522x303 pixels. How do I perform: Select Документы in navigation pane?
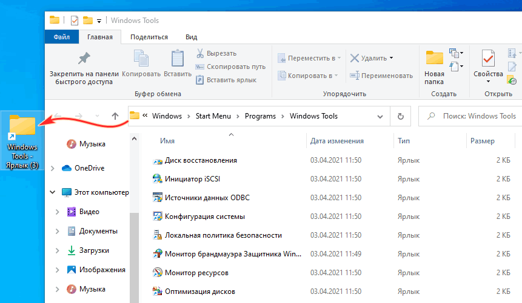click(92, 231)
